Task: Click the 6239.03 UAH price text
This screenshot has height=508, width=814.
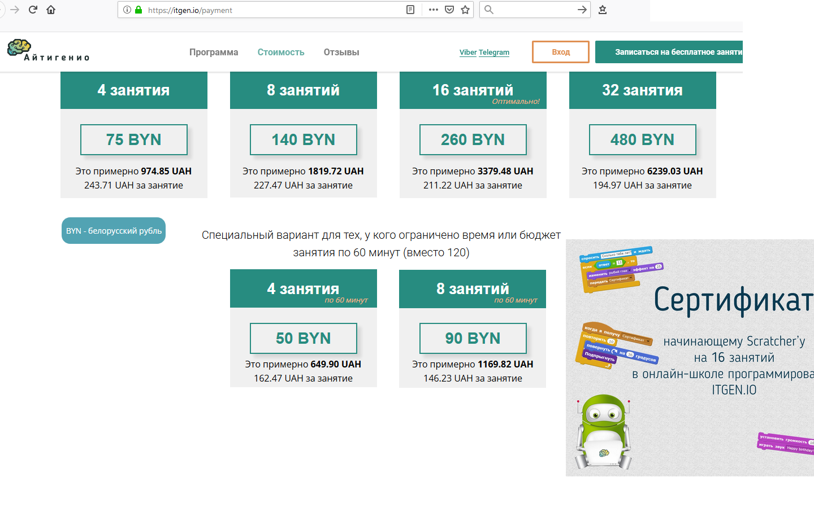Action: [675, 171]
